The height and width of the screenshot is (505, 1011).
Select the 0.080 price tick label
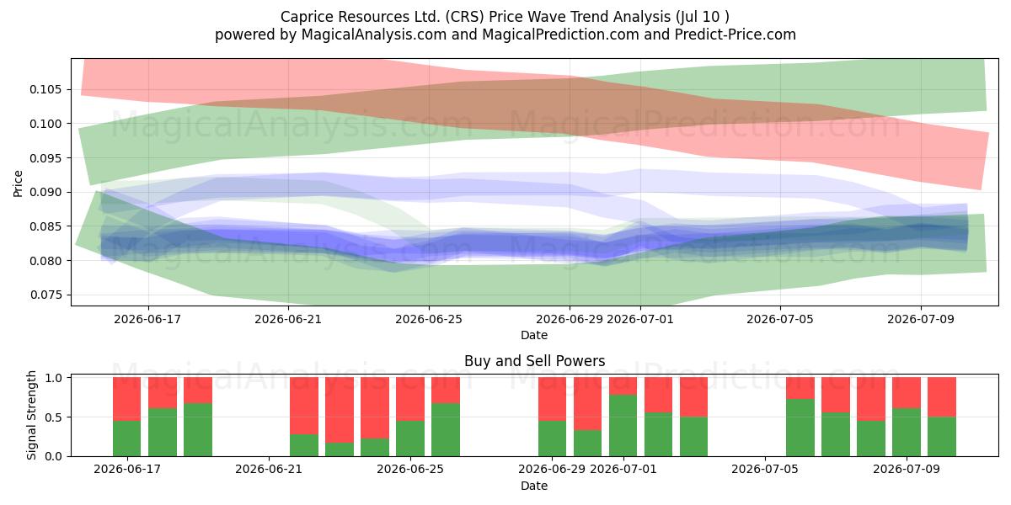pyautogui.click(x=48, y=261)
